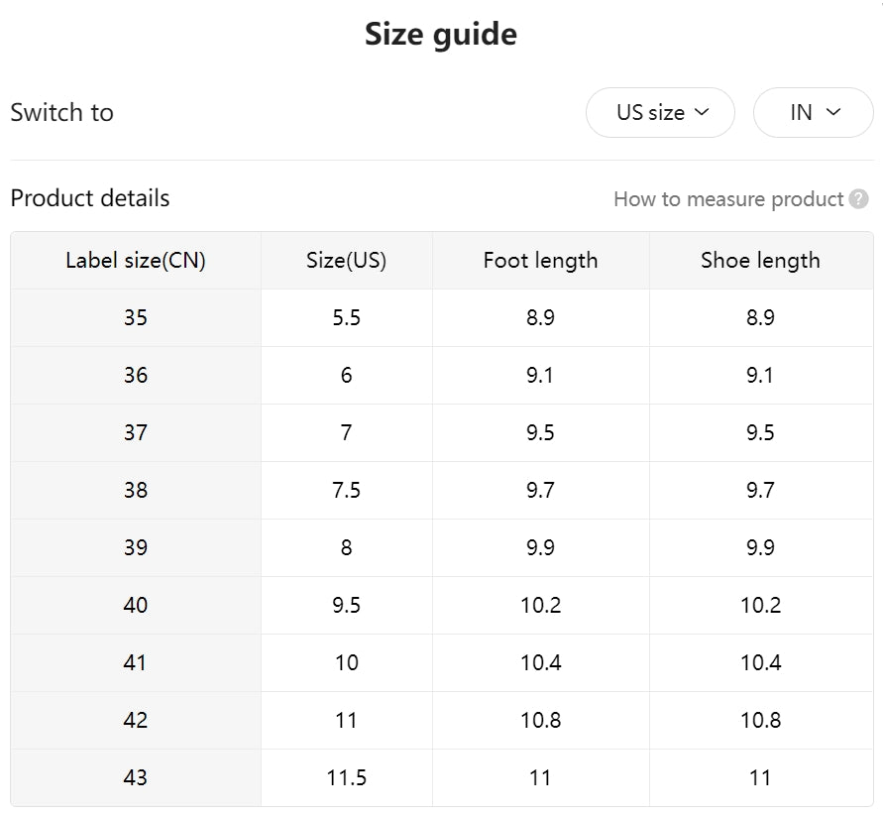Open the US size dropdown
This screenshot has width=883, height=816.
(x=660, y=112)
